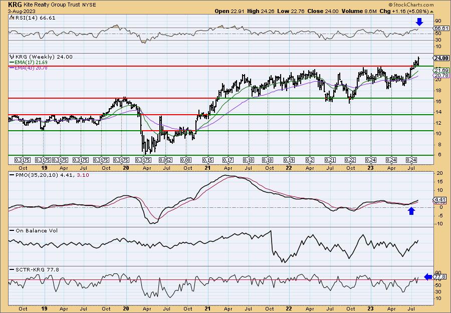The image size is (451, 313).
Task: Click the Chg +1.16 (+5.08%) value
Action: pos(404,11)
